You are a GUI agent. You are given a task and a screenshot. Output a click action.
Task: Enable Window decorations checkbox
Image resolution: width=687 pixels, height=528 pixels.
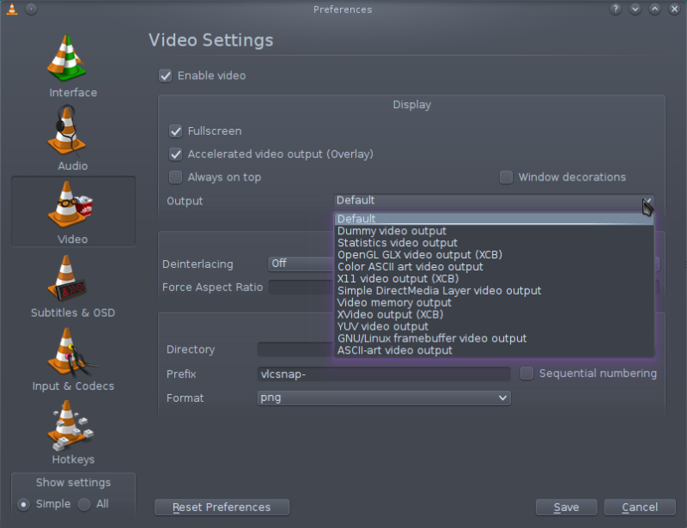(x=506, y=178)
